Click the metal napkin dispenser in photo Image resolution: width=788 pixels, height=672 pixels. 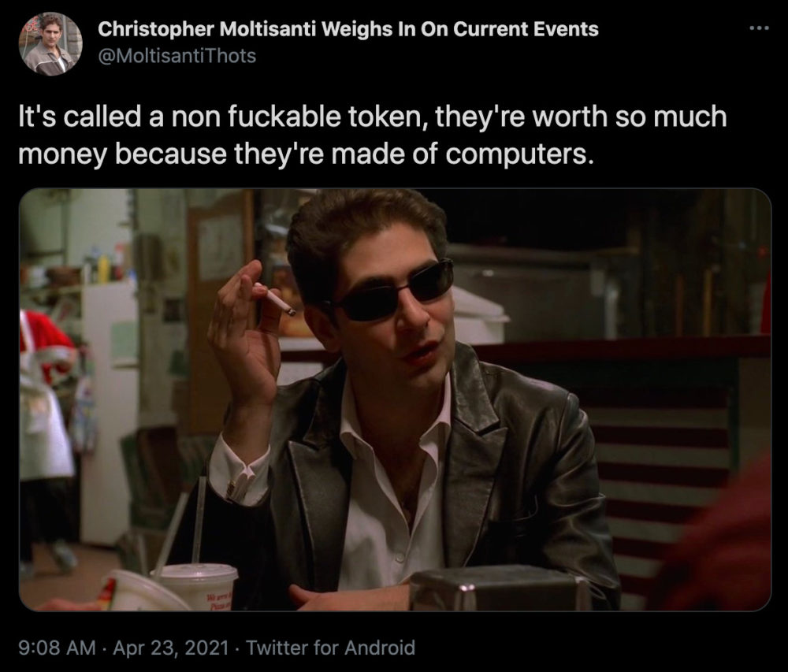pos(499,588)
